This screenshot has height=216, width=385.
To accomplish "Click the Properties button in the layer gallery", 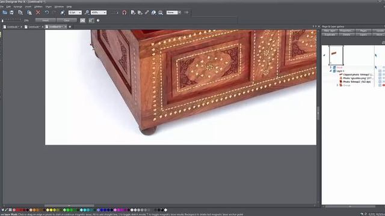I will tap(346, 31).
